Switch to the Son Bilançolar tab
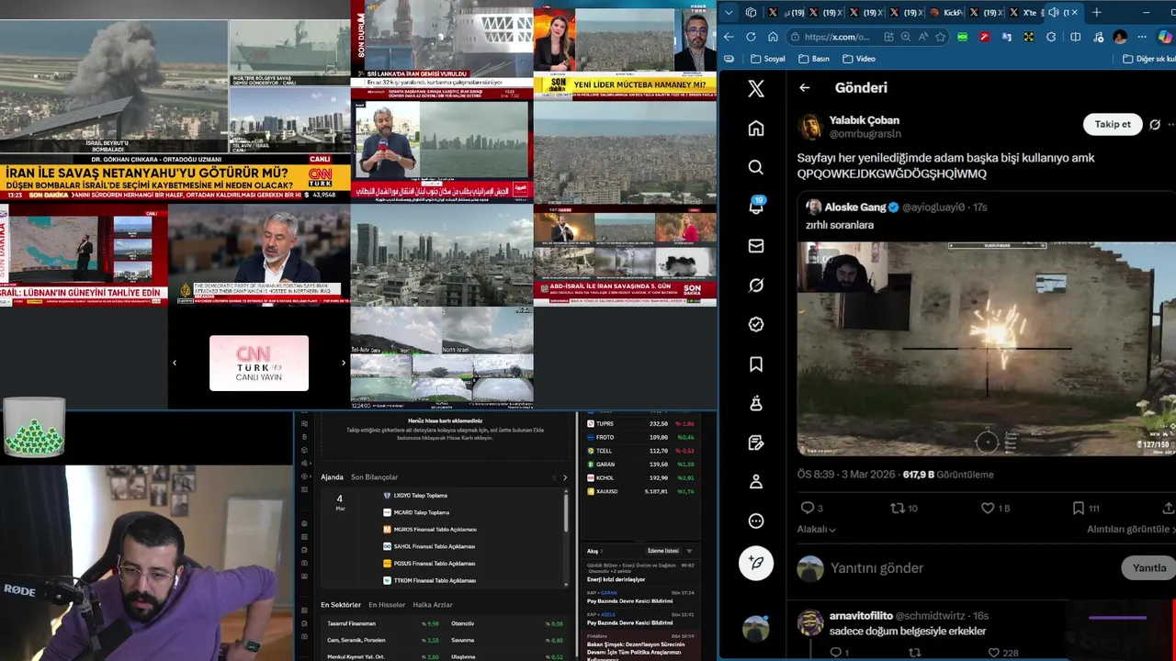This screenshot has width=1176, height=661. (374, 477)
